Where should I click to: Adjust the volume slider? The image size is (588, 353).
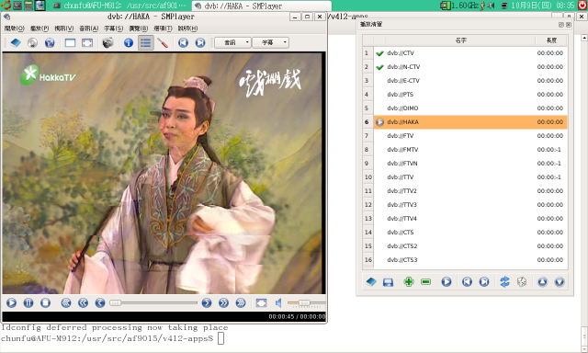(x=306, y=302)
